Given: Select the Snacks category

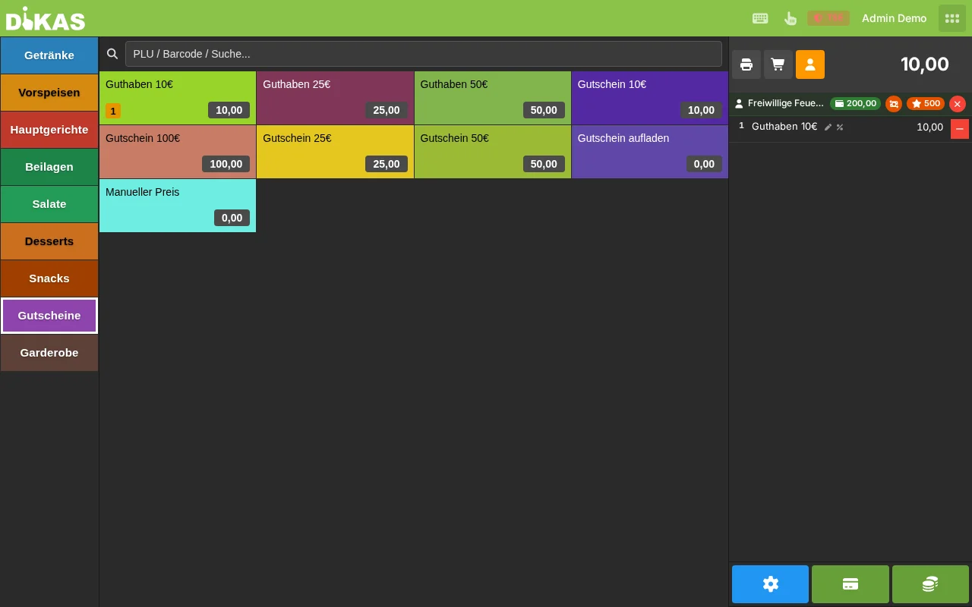Looking at the screenshot, I should pyautogui.click(x=49, y=278).
